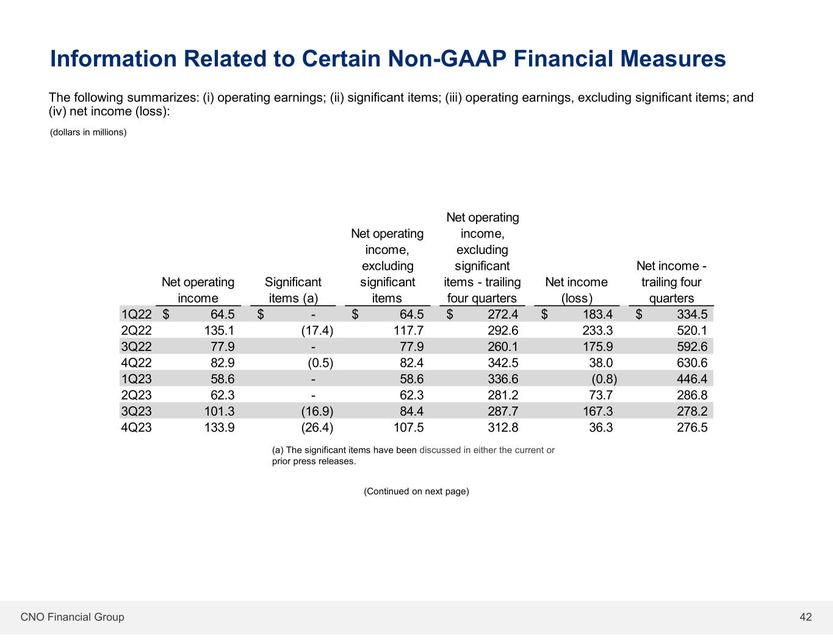Click the "(dollars in millions)" note
This screenshot has width=833, height=644.
pyautogui.click(x=88, y=132)
